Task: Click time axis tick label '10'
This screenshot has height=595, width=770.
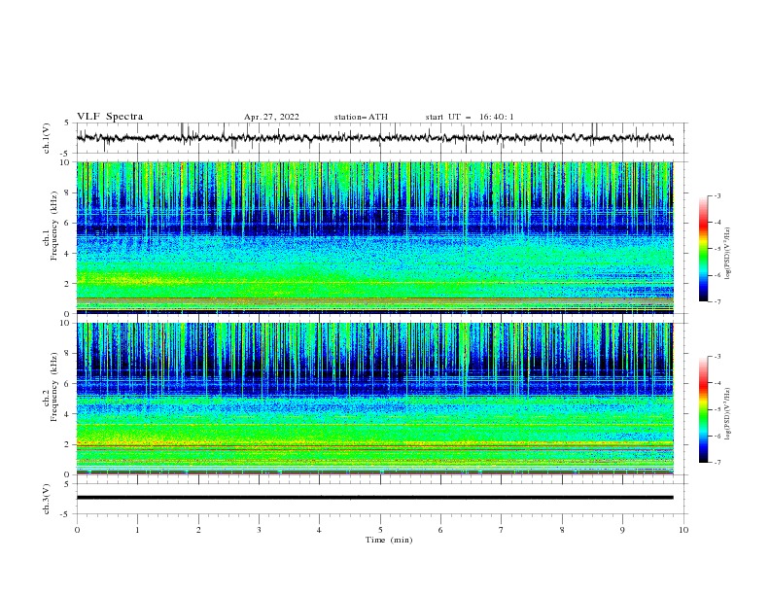Action: (683, 530)
